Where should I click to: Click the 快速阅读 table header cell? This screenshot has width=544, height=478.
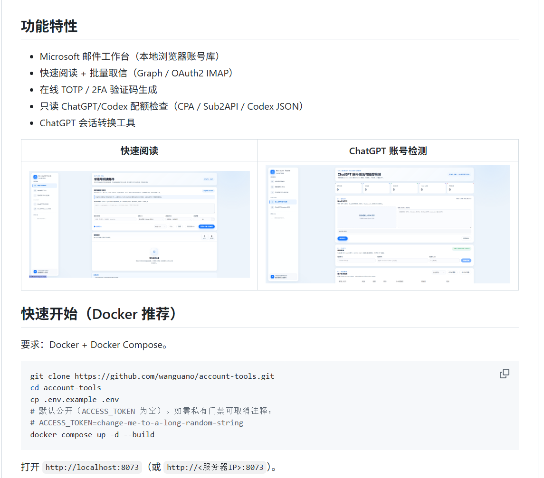[x=139, y=151]
